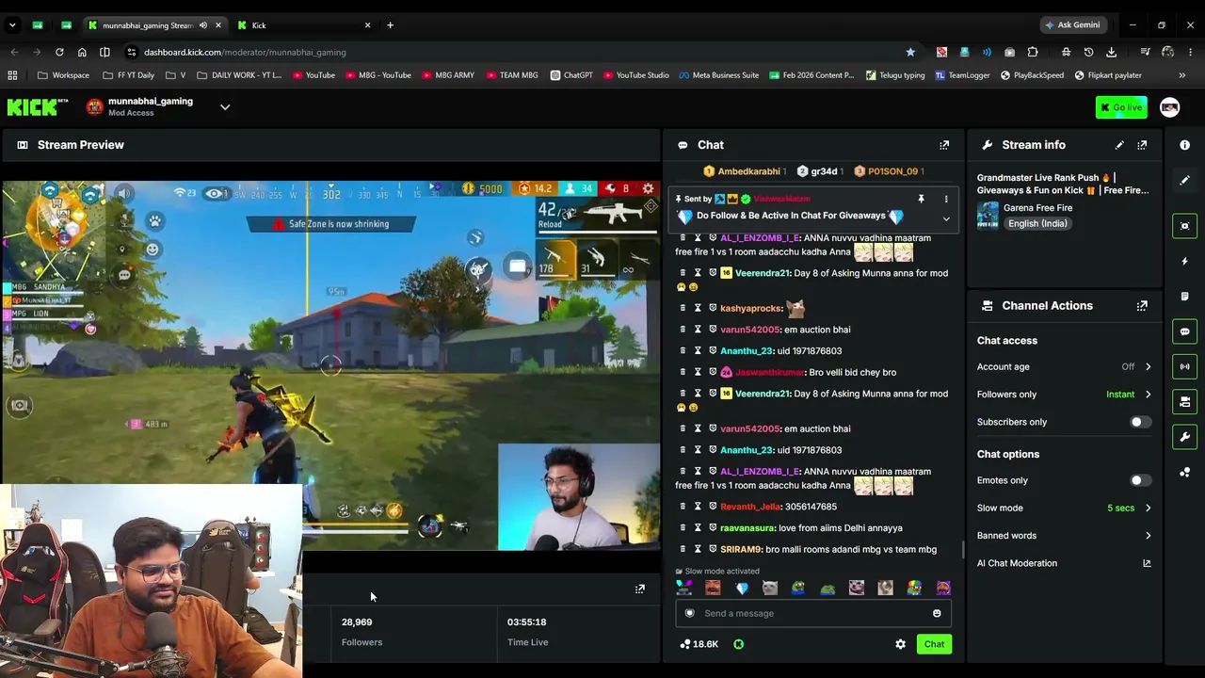The height and width of the screenshot is (678, 1205).
Task: Open Slow mode 5 secs setting
Action: pos(1064,508)
